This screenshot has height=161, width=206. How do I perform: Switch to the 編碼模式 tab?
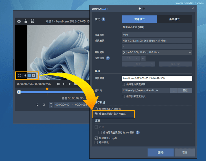coord(174,19)
